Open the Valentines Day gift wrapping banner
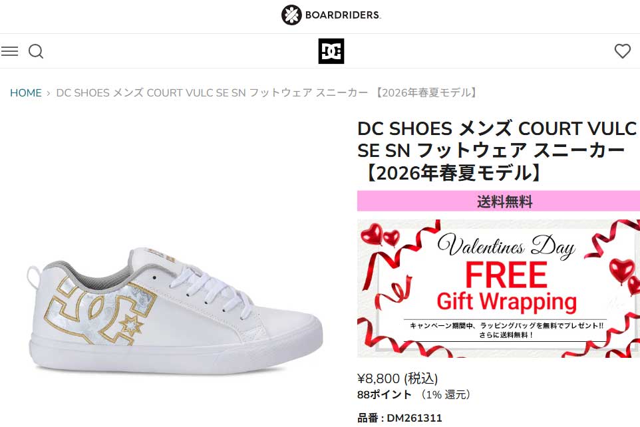The width and height of the screenshot is (640, 427). coord(498,289)
